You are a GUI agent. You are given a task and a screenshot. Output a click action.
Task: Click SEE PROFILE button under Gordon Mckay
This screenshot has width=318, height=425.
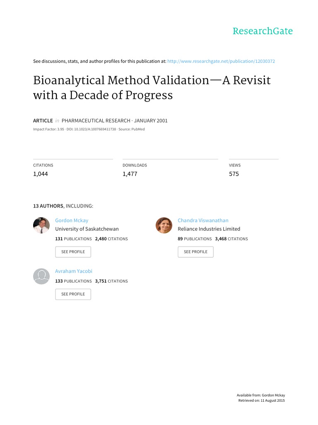[73, 252]
